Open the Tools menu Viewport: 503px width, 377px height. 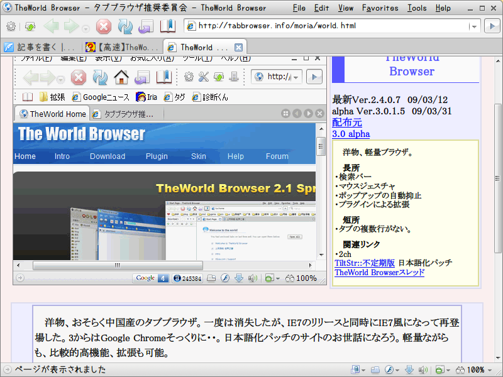tap(417, 8)
